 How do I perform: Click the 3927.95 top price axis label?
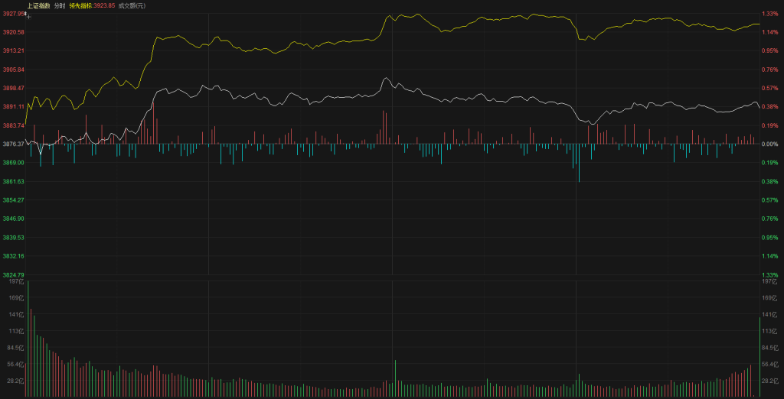(13, 14)
